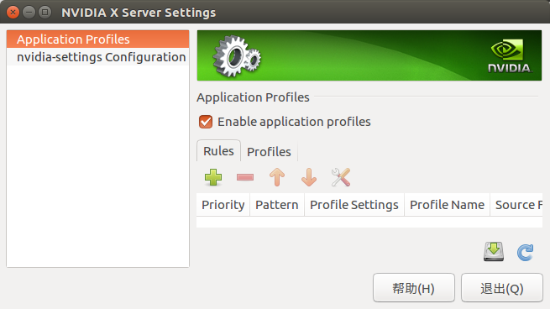550x309 pixels.
Task: Click the Profile Settings column header
Action: coord(354,205)
